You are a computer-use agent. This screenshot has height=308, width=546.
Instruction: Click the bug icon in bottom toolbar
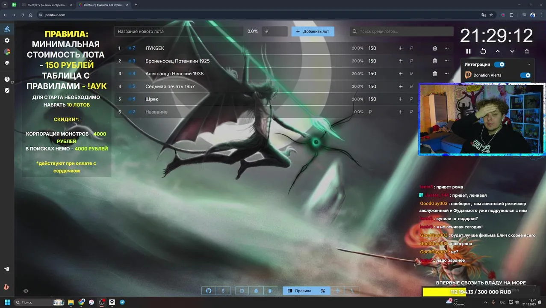[x=256, y=291]
